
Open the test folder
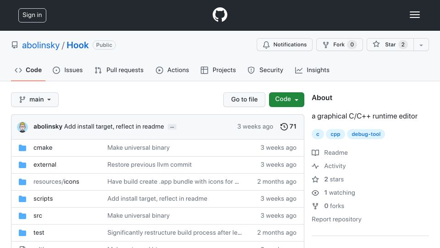pos(38,232)
